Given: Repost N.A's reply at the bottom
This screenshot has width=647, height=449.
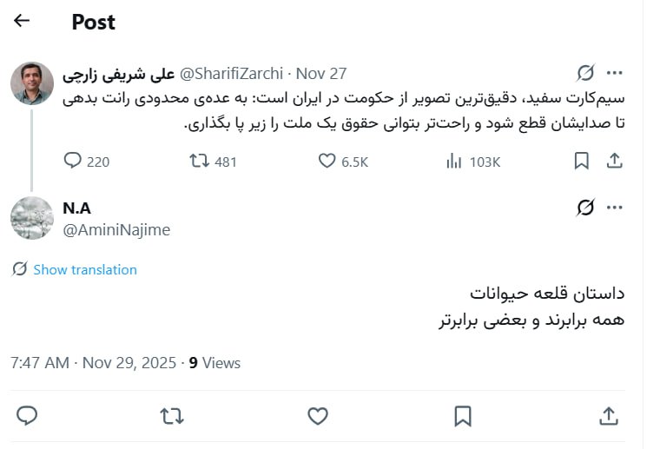Looking at the screenshot, I should pos(172,415).
